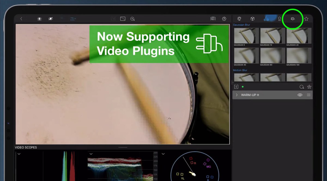Open the video plugins plug tab
The height and width of the screenshot is (181, 327).
[293, 19]
